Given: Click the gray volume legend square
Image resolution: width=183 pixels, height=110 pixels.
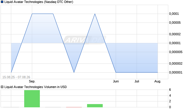Looking at the screenshot, I should pos(2,87).
